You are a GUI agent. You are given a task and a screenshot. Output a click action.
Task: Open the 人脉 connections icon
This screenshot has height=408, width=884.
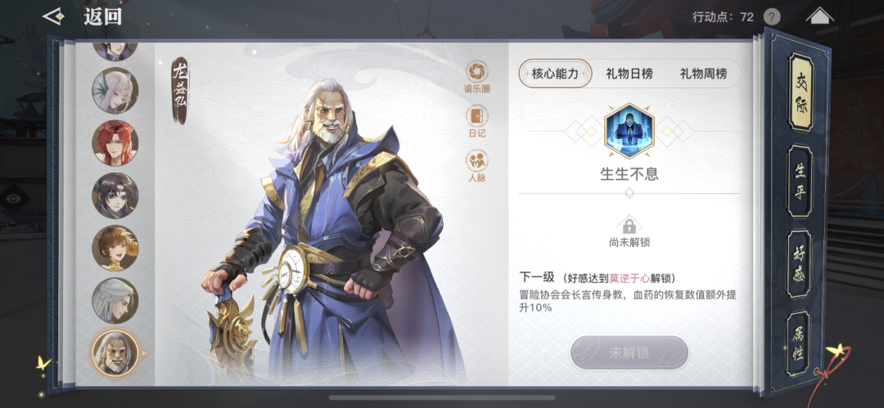coord(477,160)
